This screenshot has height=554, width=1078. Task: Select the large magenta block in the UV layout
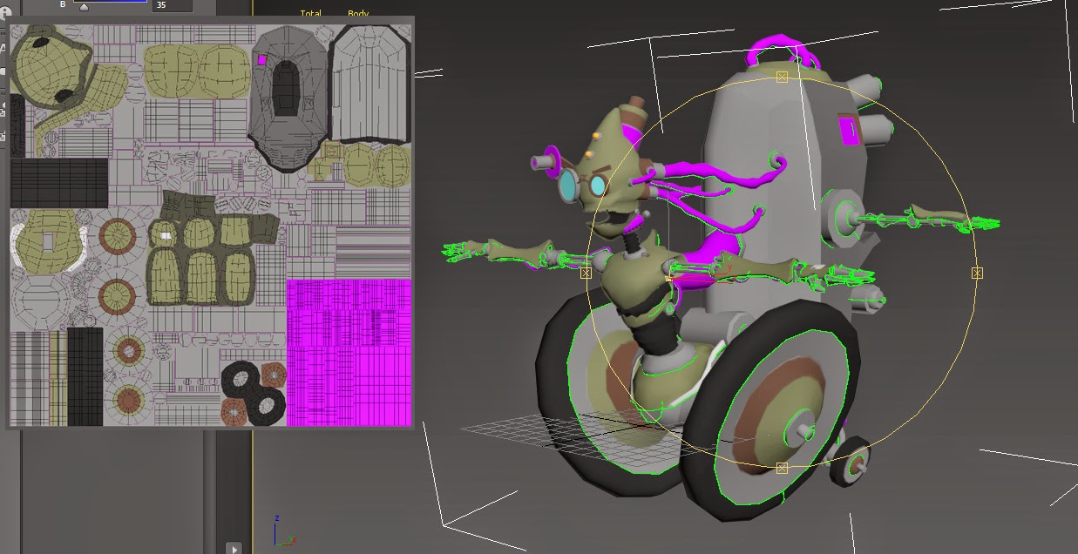pyautogui.click(x=349, y=353)
